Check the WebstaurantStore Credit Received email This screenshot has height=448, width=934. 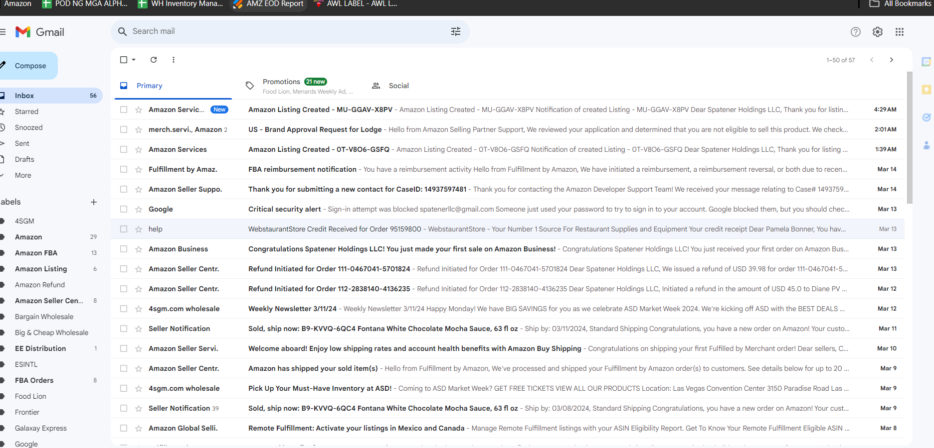click(124, 229)
